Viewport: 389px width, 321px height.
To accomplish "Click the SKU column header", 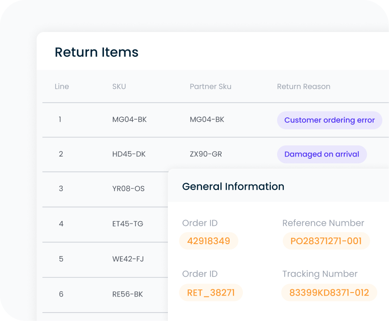I will [119, 86].
